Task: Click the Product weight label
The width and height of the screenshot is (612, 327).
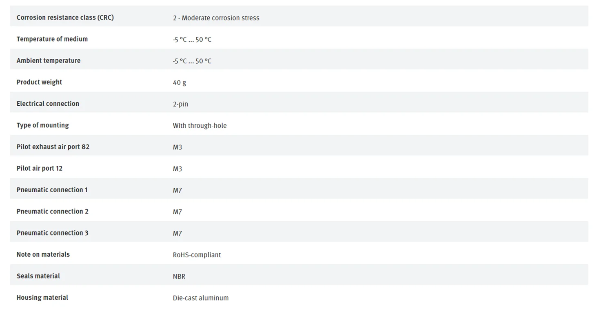Action: pos(39,82)
